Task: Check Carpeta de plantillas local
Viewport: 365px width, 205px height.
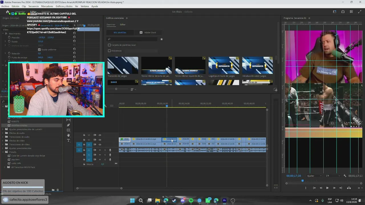Action: click(x=109, y=45)
